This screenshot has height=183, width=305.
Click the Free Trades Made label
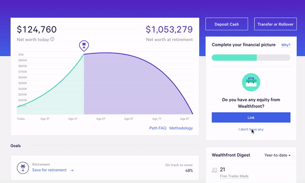coord(234,176)
